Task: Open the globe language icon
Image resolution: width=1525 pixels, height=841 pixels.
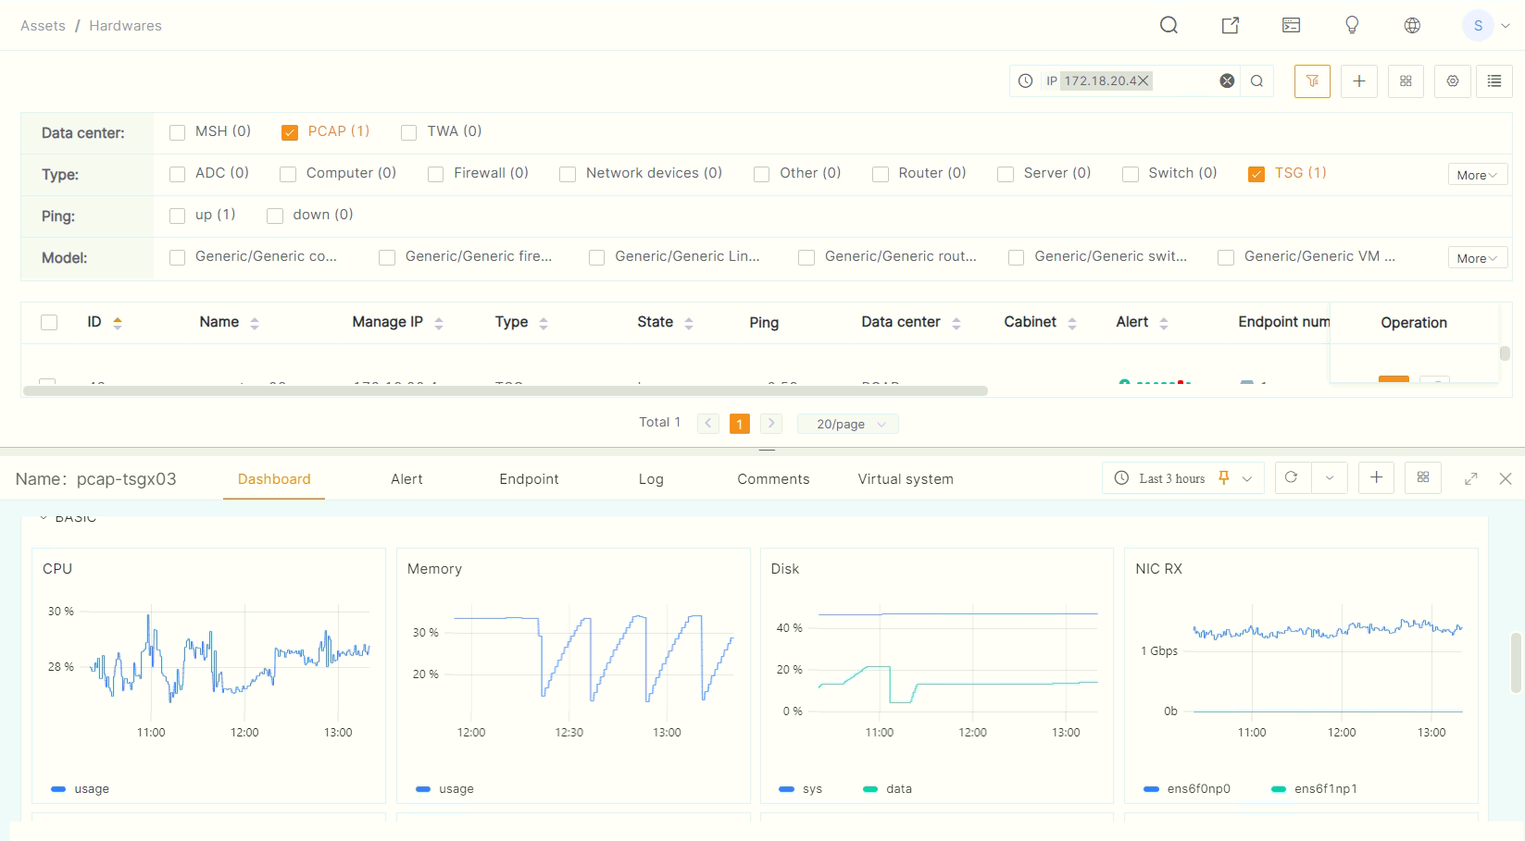Action: pos(1412,25)
